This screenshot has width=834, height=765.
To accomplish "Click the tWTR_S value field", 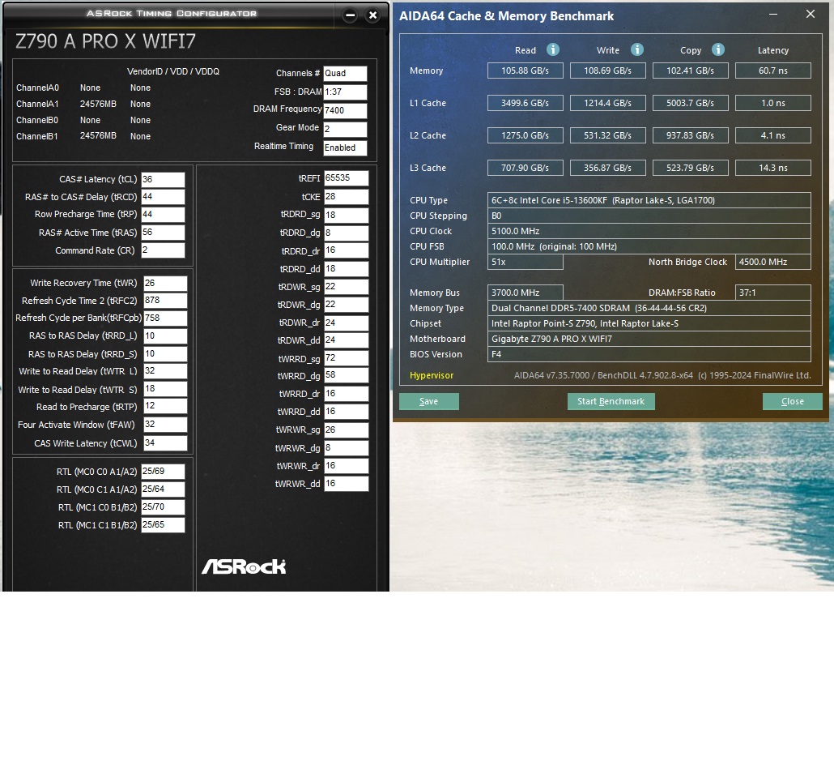I will (x=165, y=389).
